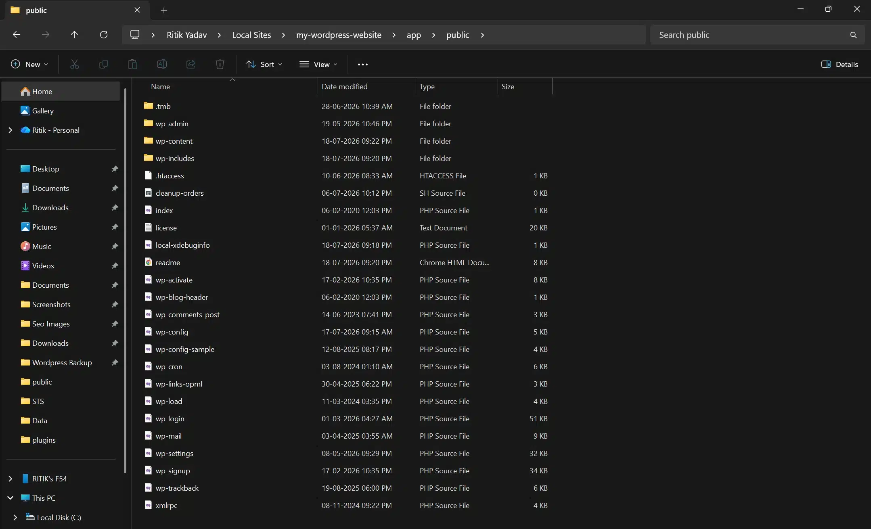Click the Paste clipboard icon
The width and height of the screenshot is (871, 529).
[133, 64]
